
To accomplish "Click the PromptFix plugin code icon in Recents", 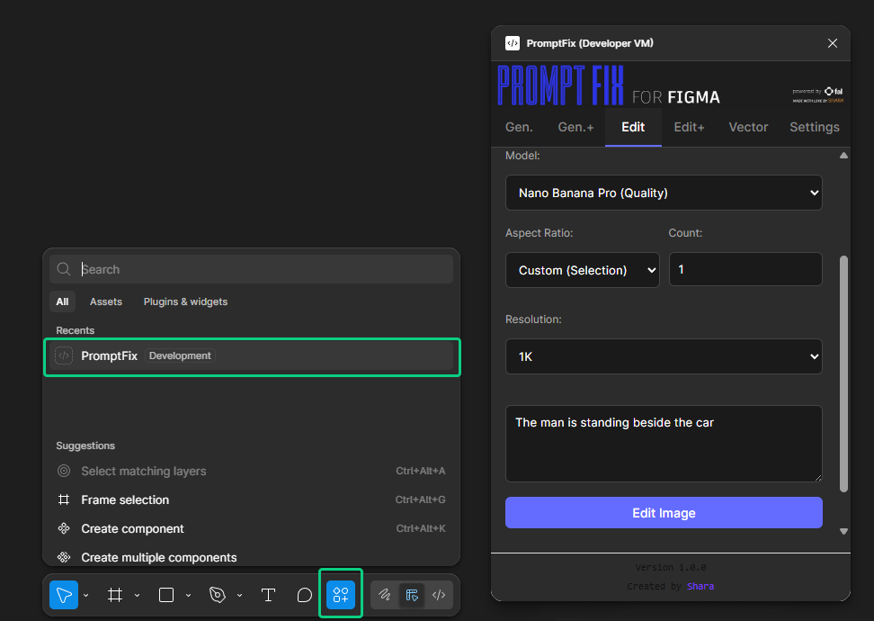I will 64,355.
